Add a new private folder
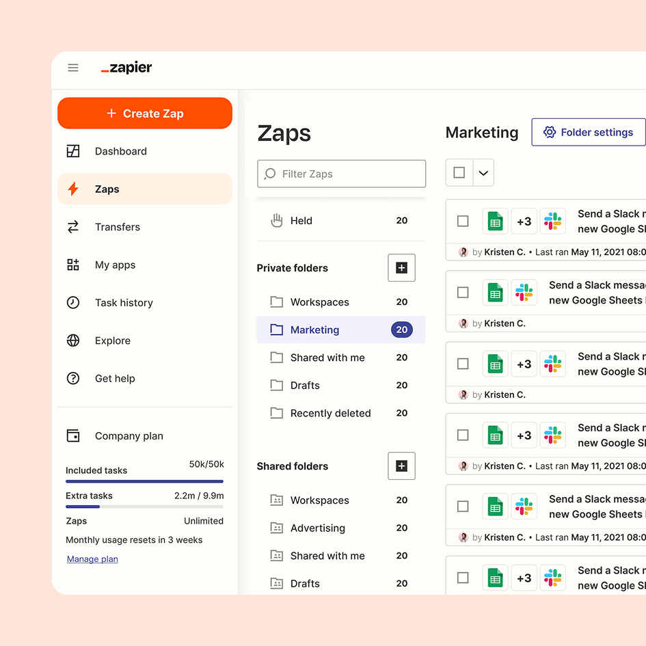This screenshot has width=646, height=646. pos(401,268)
